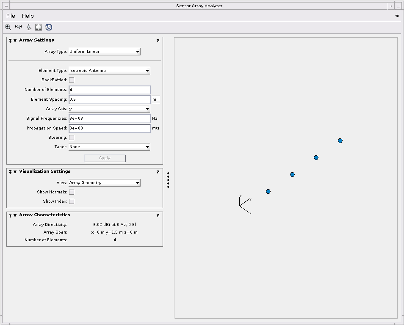
Task: Open the File menu
Action: [x=11, y=16]
